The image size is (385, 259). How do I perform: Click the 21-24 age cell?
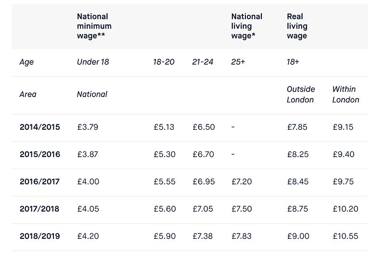click(203, 62)
